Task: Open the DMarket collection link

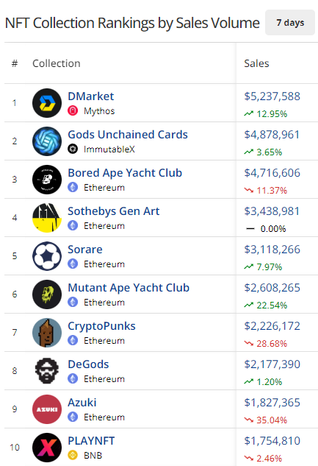Action: pyautogui.click(x=90, y=96)
